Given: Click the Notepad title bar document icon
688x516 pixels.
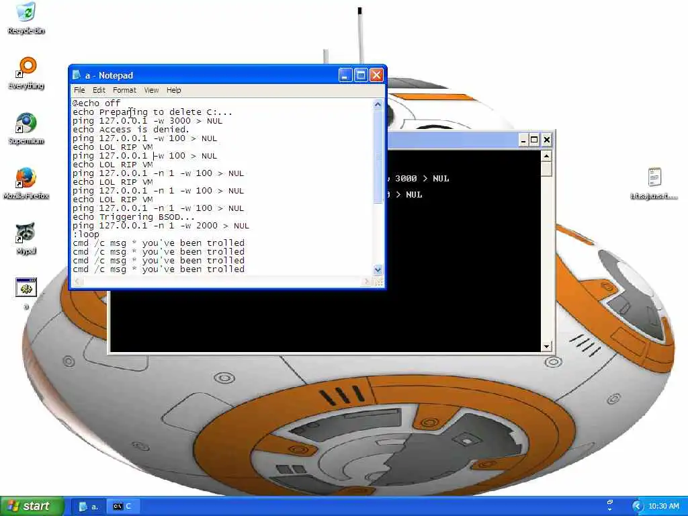Looking at the screenshot, I should click(x=77, y=75).
